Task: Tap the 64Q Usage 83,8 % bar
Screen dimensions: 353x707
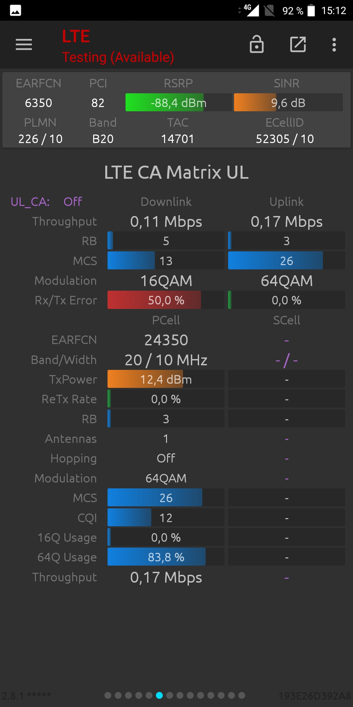Action: [166, 557]
